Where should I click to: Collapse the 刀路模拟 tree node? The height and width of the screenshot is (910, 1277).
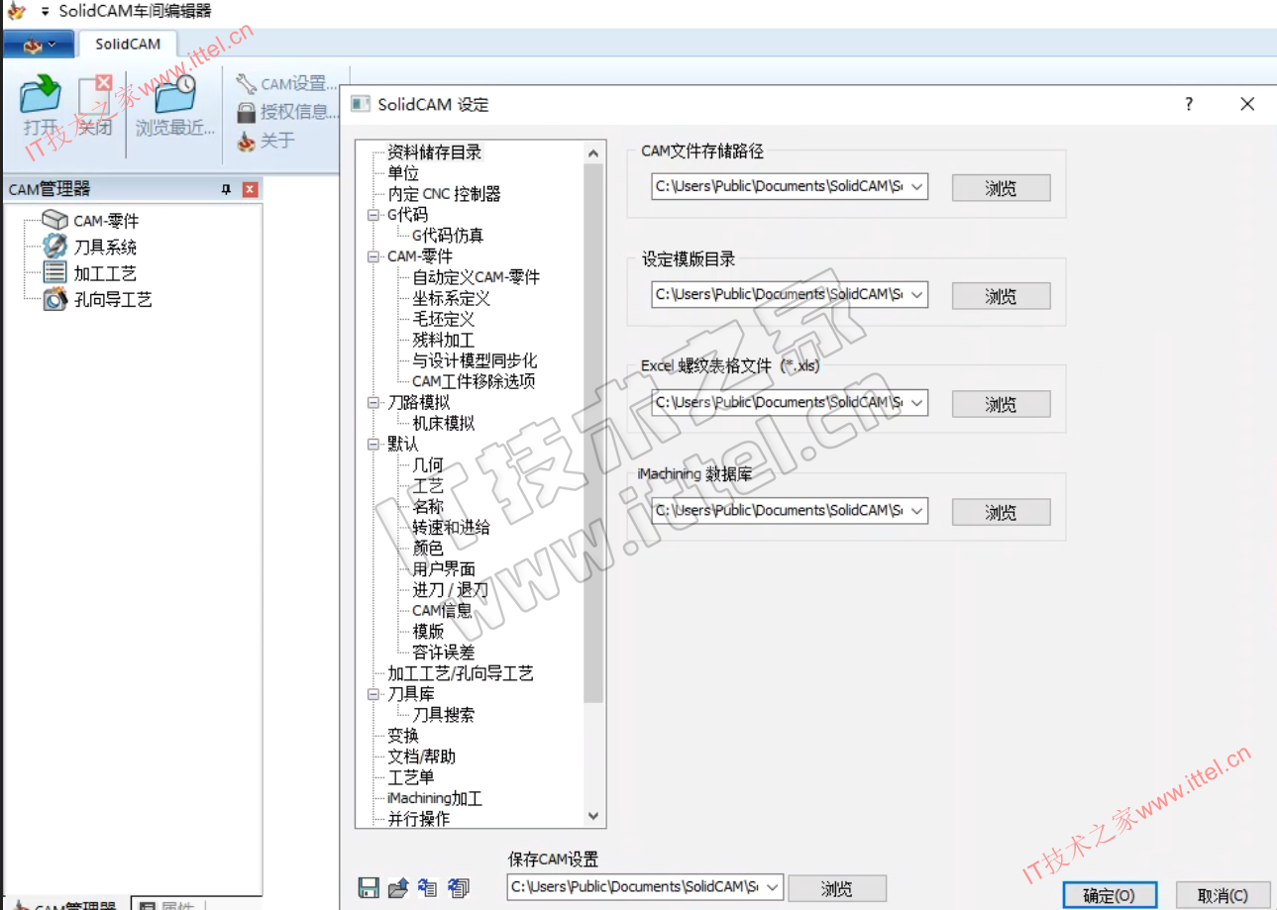[x=373, y=402]
